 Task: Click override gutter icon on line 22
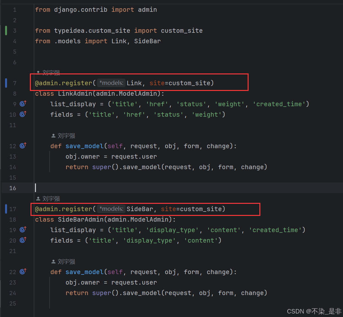click(23, 272)
